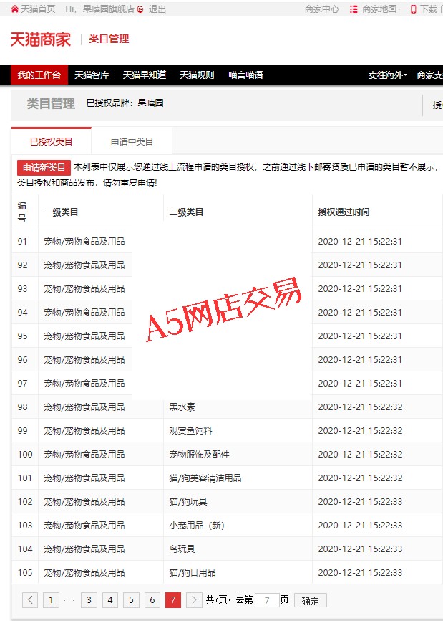Click the 天猫商家 logo
This screenshot has width=443, height=621.
pyautogui.click(x=40, y=39)
